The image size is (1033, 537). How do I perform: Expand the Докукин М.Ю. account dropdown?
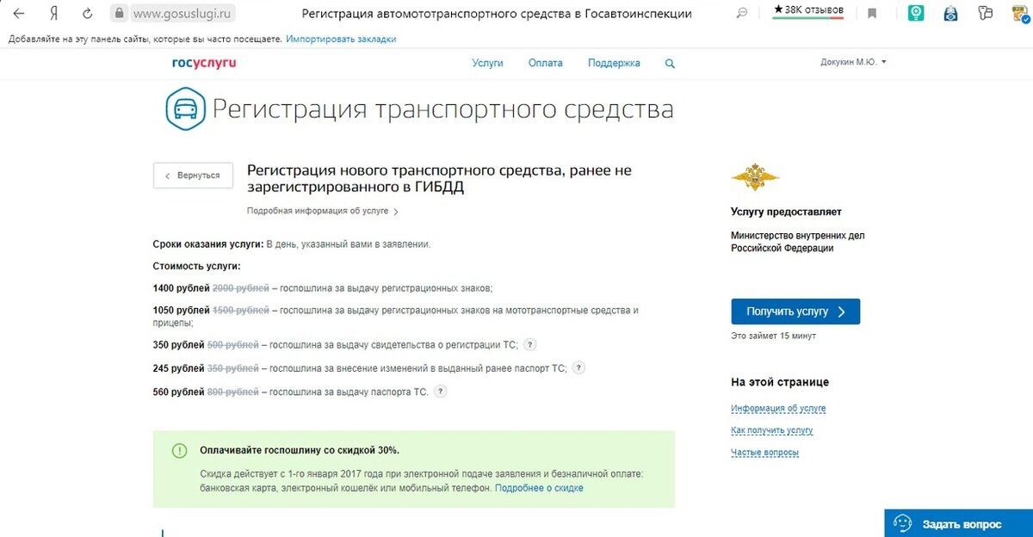coord(853,62)
